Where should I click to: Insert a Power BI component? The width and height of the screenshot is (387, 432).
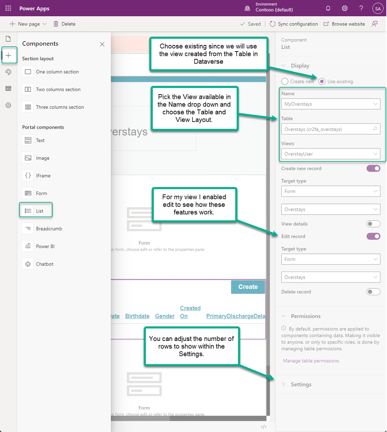(x=39, y=246)
